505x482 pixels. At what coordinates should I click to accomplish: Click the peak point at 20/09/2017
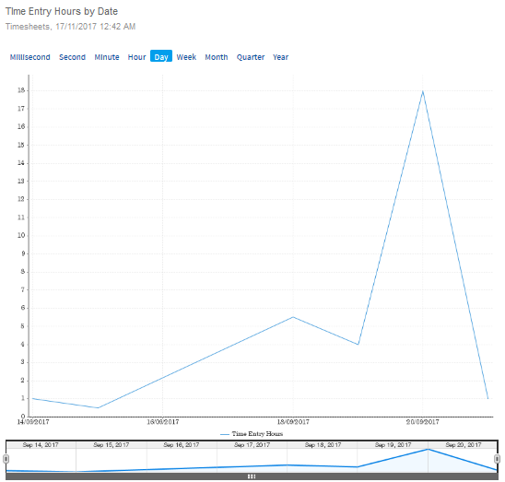pos(423,91)
